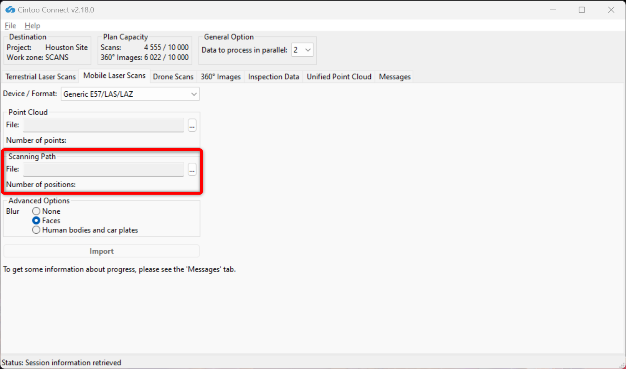Open the File menu
Viewport: 626px width, 369px height.
10,26
